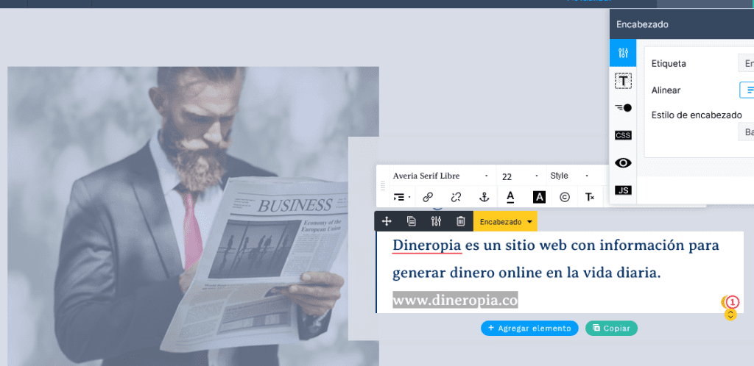Screen dimensions: 754x366
Task: Open the Style dropdown in text toolbar
Action: pyautogui.click(x=571, y=176)
